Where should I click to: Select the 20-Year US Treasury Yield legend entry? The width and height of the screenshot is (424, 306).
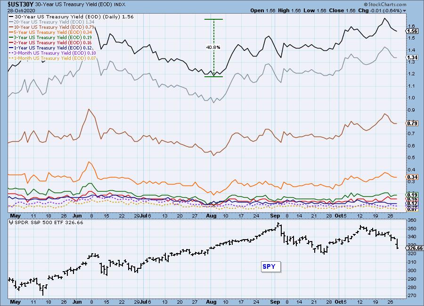[x=52, y=22]
